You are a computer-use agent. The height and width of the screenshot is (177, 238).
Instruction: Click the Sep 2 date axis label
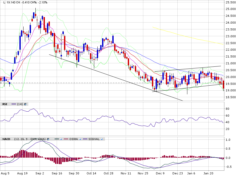click(x=40, y=173)
